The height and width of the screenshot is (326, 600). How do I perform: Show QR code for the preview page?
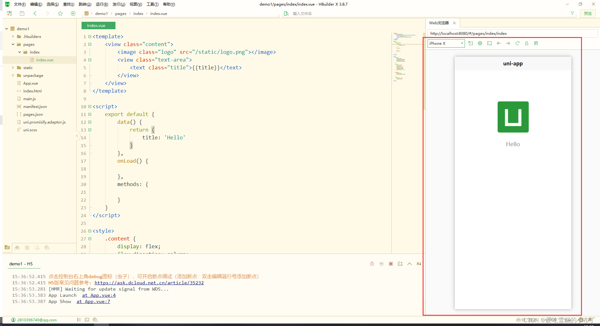536,43
